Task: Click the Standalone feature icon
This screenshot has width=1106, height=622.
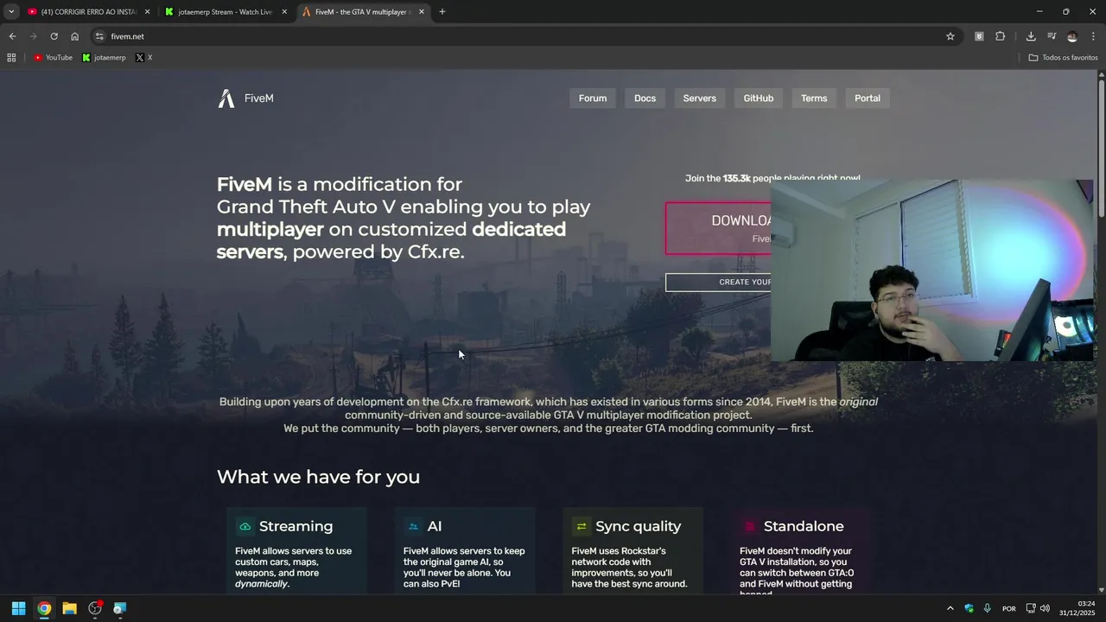Action: point(749,526)
